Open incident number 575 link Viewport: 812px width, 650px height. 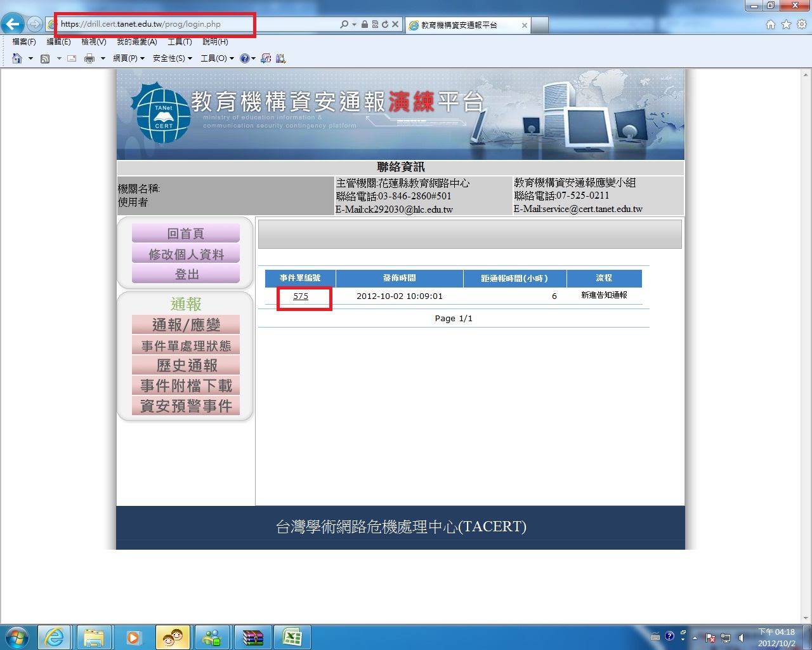[x=301, y=296]
